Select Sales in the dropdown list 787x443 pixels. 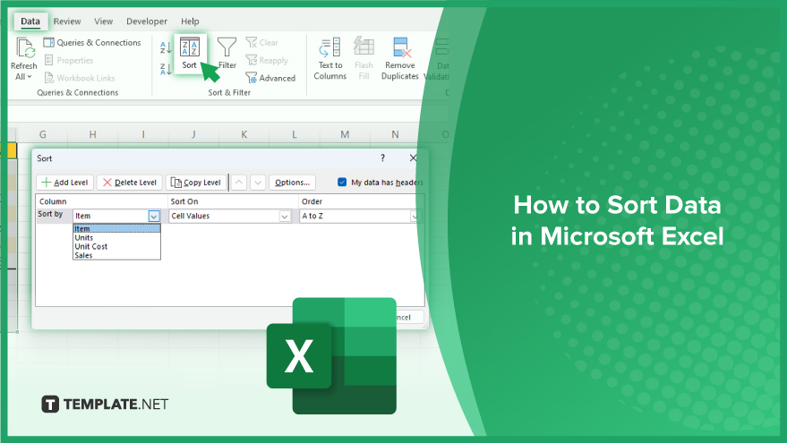pos(116,255)
